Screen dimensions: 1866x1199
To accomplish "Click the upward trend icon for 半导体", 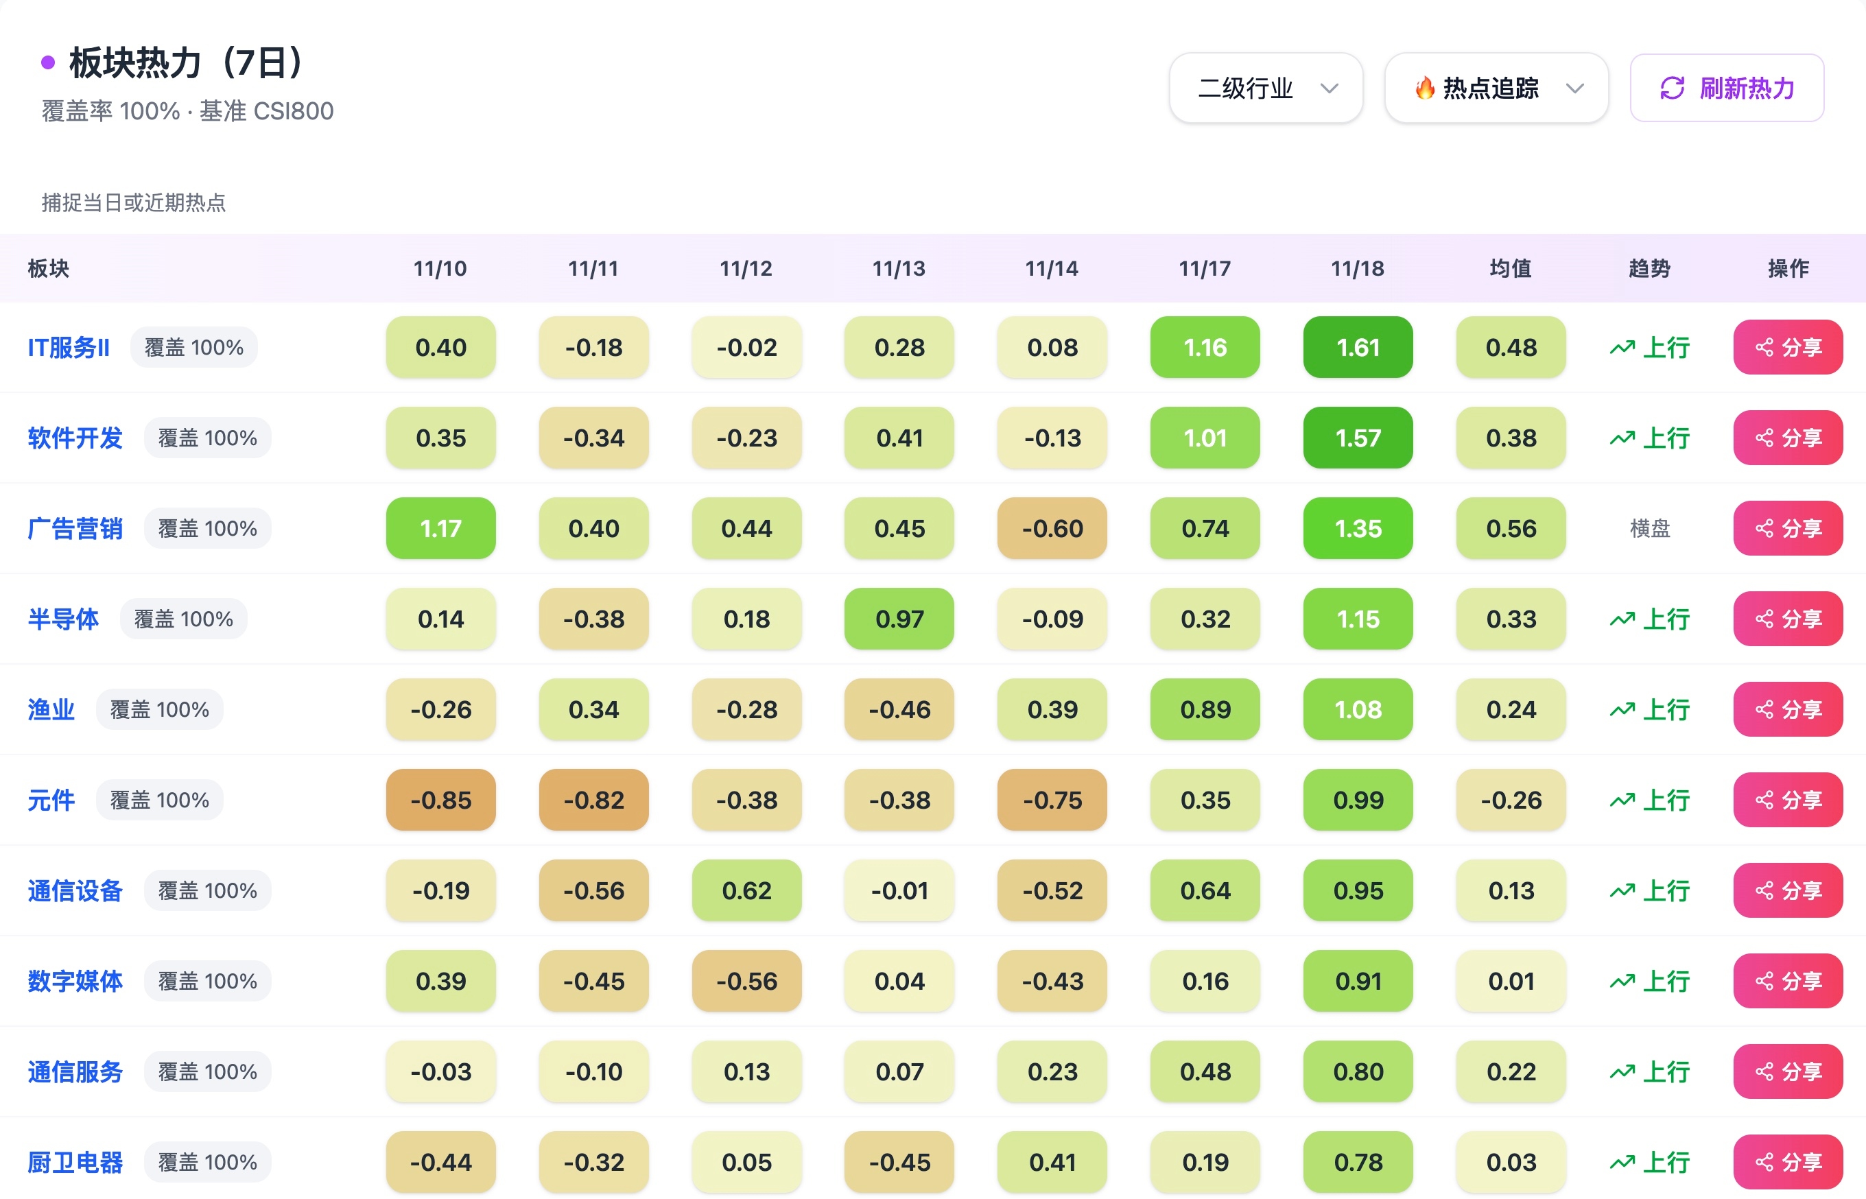I will tap(1622, 619).
